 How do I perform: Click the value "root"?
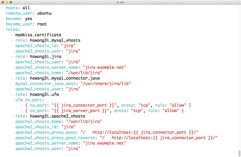click(x=42, y=24)
